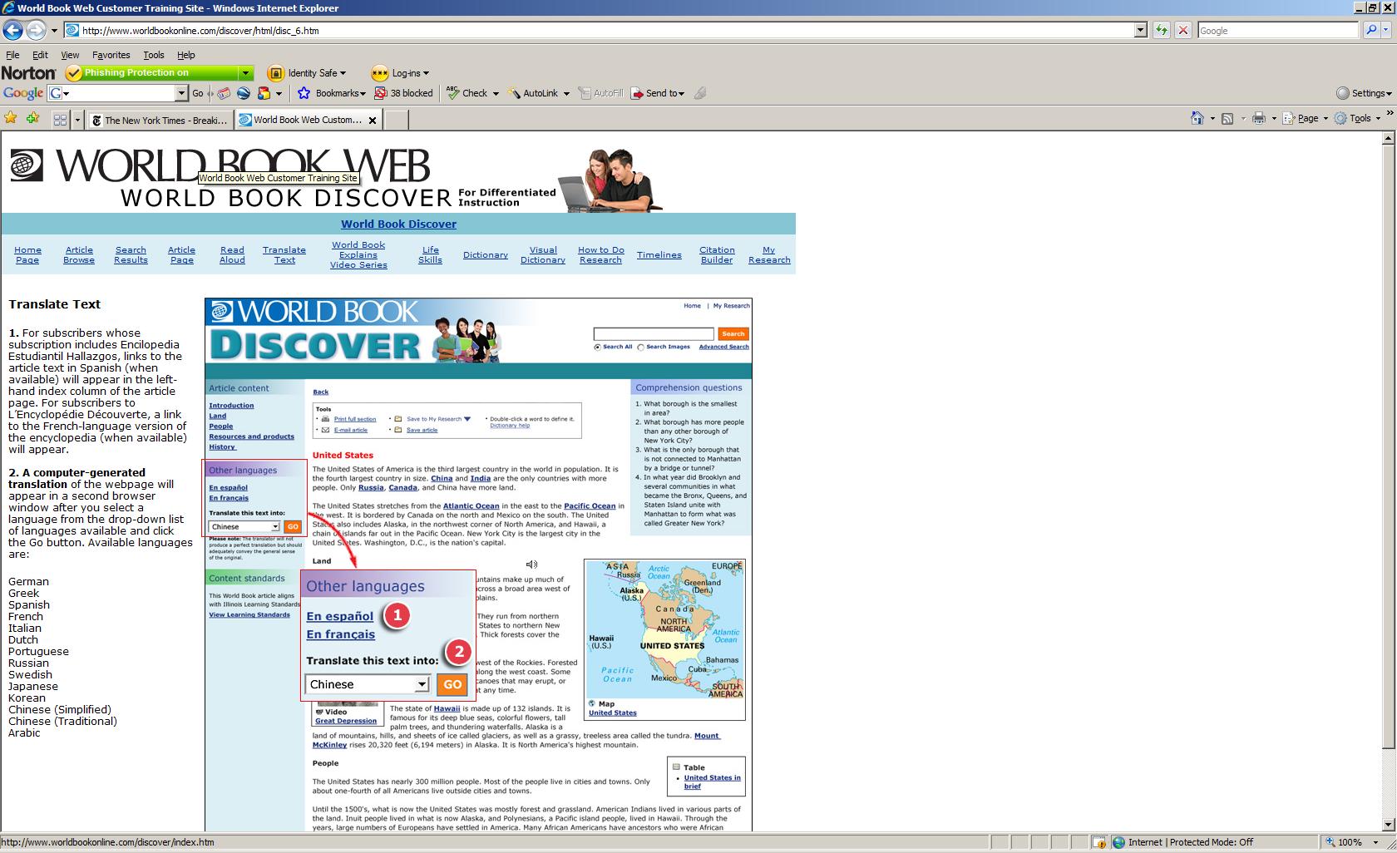
Task: Open the Help menu
Action: (x=185, y=55)
